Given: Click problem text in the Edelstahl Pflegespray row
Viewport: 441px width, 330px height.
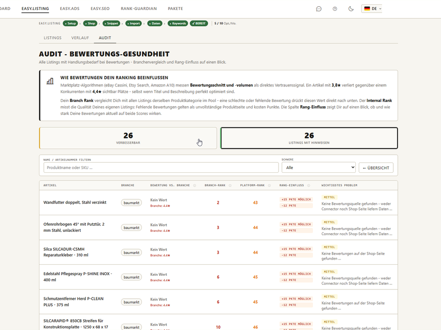Looking at the screenshot, I should point(357,281).
